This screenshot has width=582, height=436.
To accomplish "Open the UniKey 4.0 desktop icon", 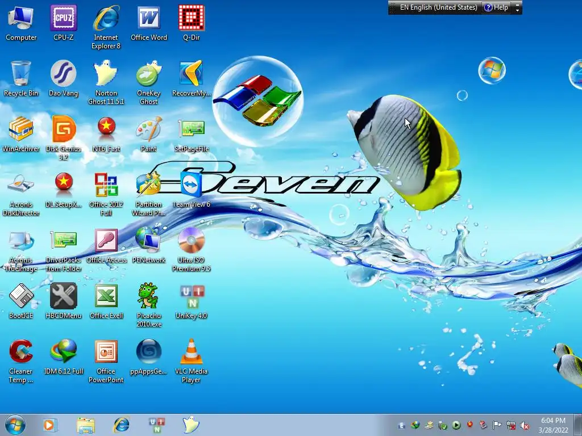I will pyautogui.click(x=192, y=301).
